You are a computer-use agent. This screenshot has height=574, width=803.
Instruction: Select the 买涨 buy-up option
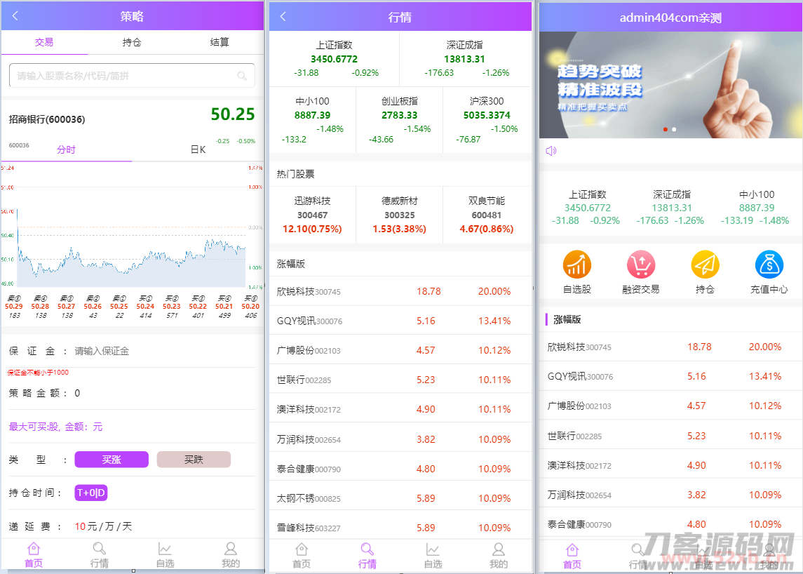click(x=111, y=460)
